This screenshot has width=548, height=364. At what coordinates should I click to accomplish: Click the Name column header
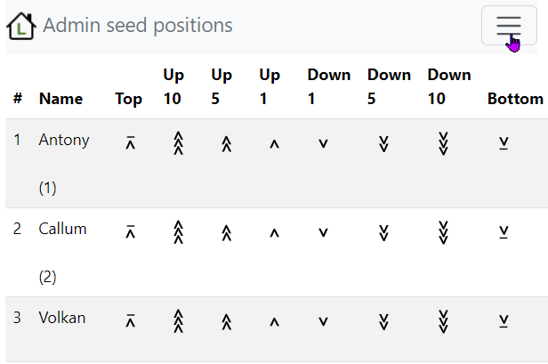[60, 99]
